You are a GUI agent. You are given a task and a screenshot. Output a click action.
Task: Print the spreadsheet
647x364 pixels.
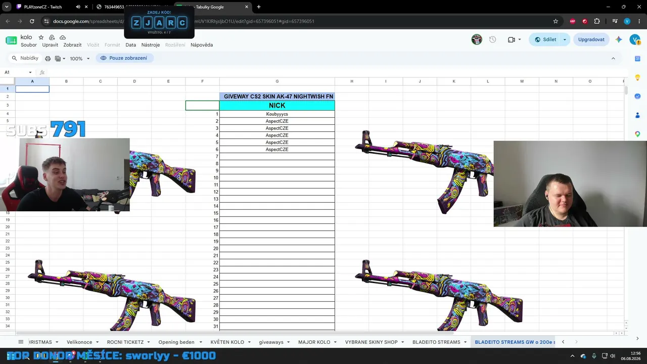(x=48, y=59)
